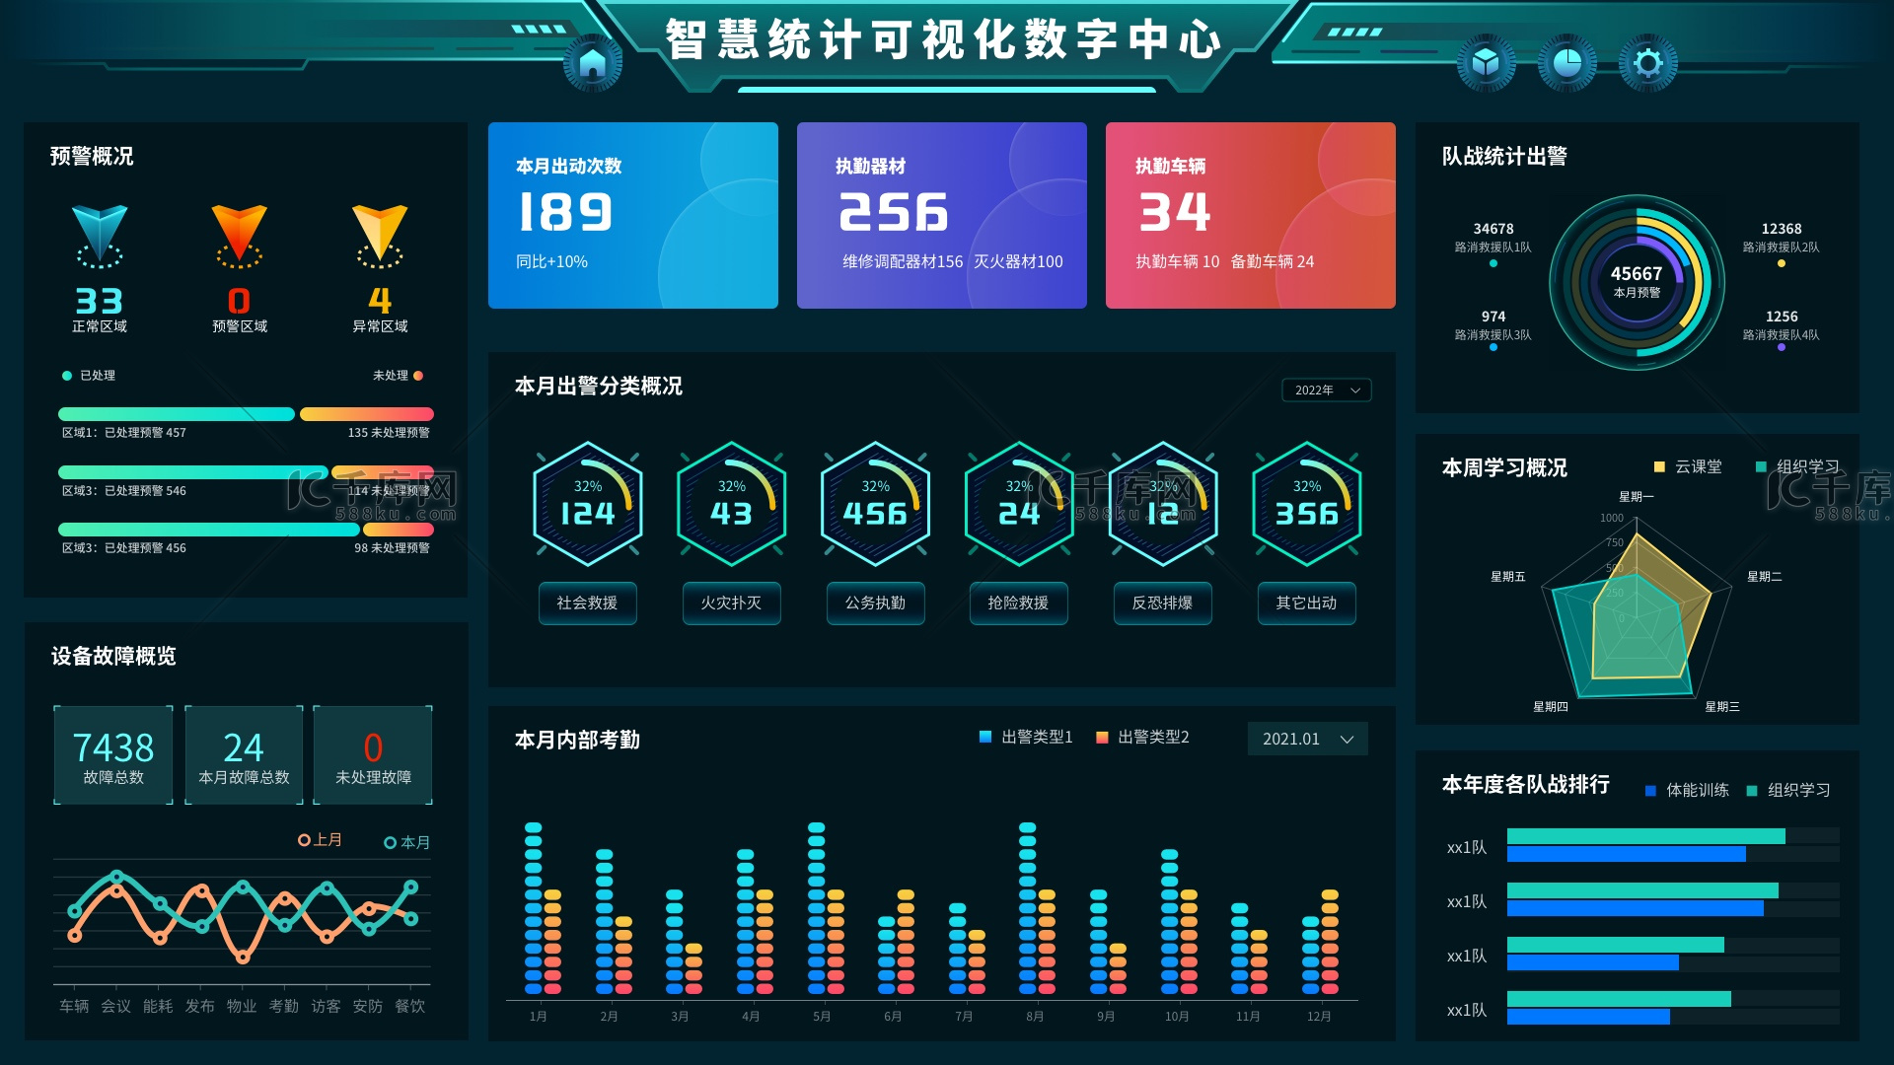
Task: Click the 1256 路消救援队4队 label
Action: [x=1782, y=325]
